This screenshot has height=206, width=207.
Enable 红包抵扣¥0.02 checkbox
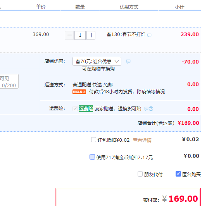point(93,140)
